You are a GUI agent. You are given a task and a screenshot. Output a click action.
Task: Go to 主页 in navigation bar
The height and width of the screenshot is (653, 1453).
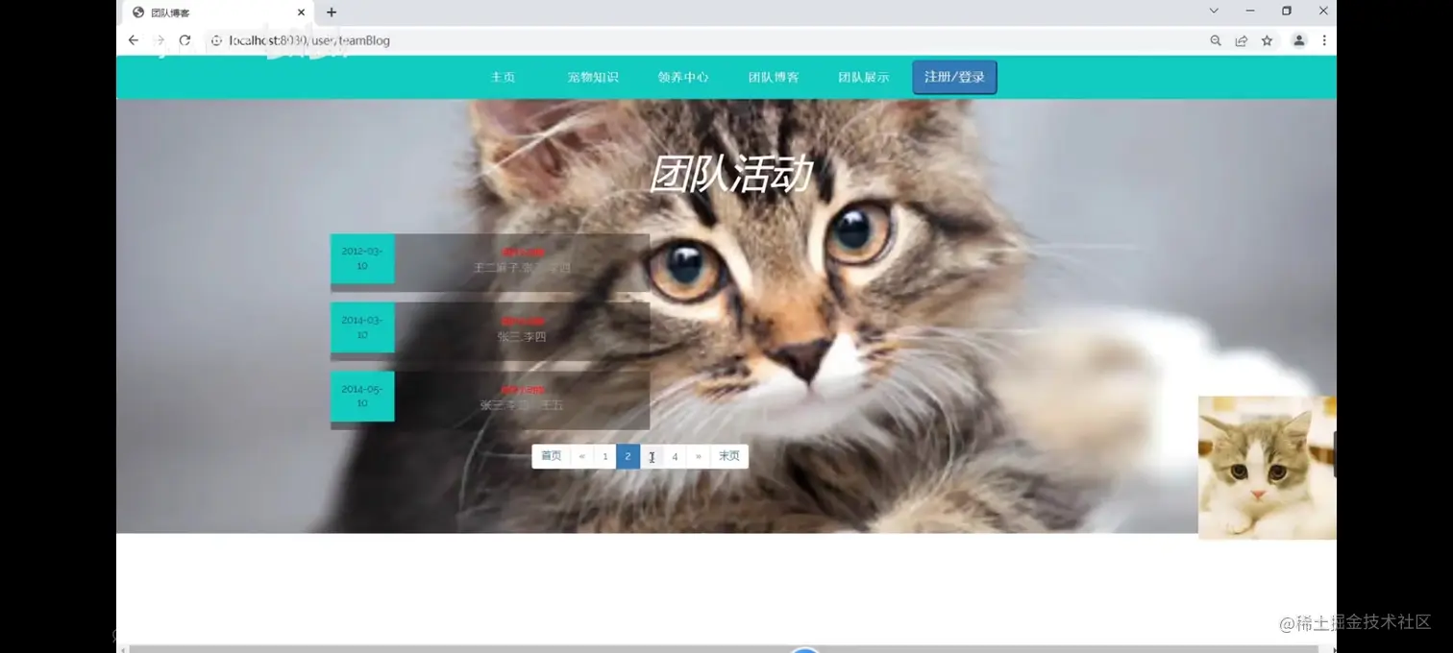tap(503, 77)
